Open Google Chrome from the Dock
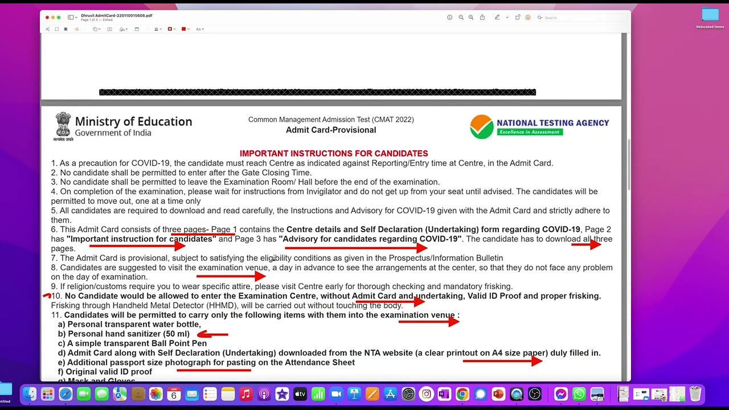 pyautogui.click(x=462, y=394)
